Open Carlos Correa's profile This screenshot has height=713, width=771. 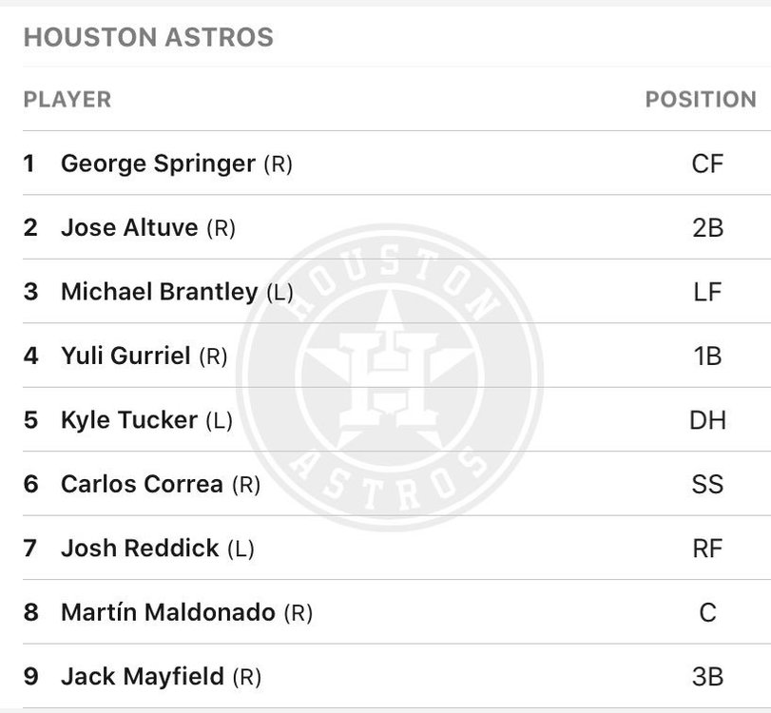142,484
